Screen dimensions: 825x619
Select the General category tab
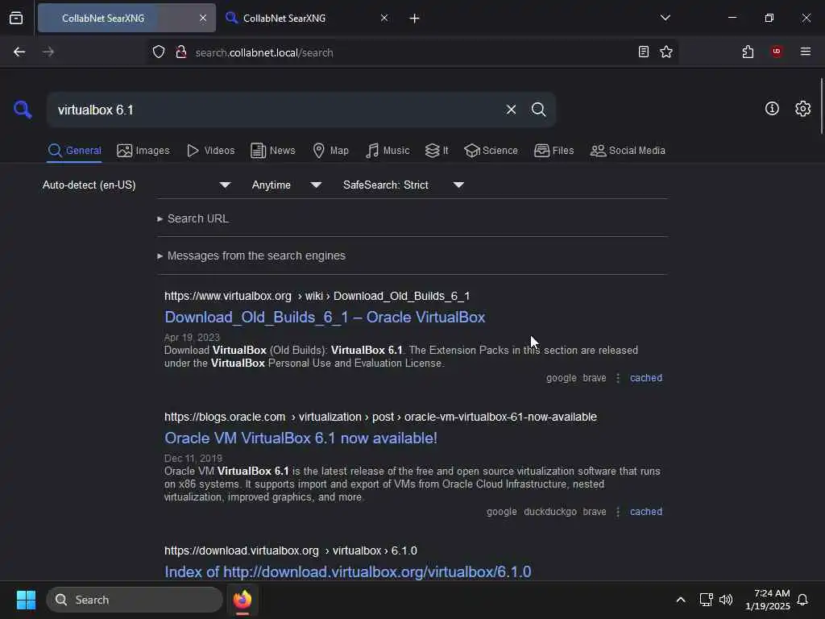(74, 151)
